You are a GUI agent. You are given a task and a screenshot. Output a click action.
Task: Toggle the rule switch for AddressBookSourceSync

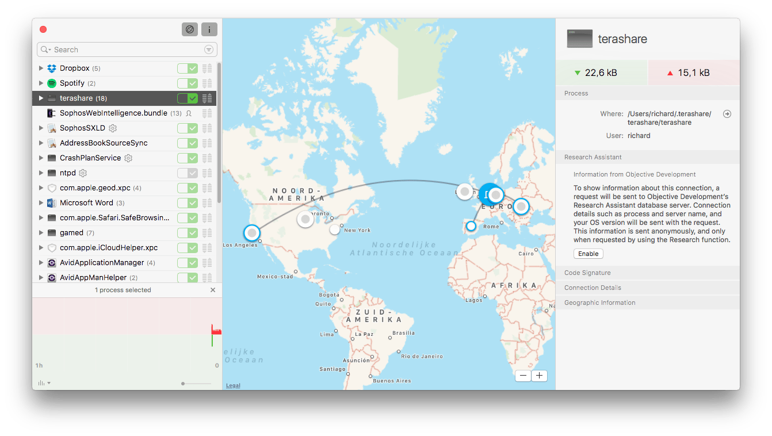pos(188,143)
